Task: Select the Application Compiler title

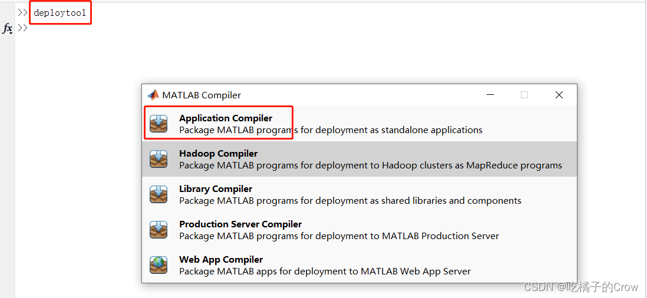Action: pos(226,118)
